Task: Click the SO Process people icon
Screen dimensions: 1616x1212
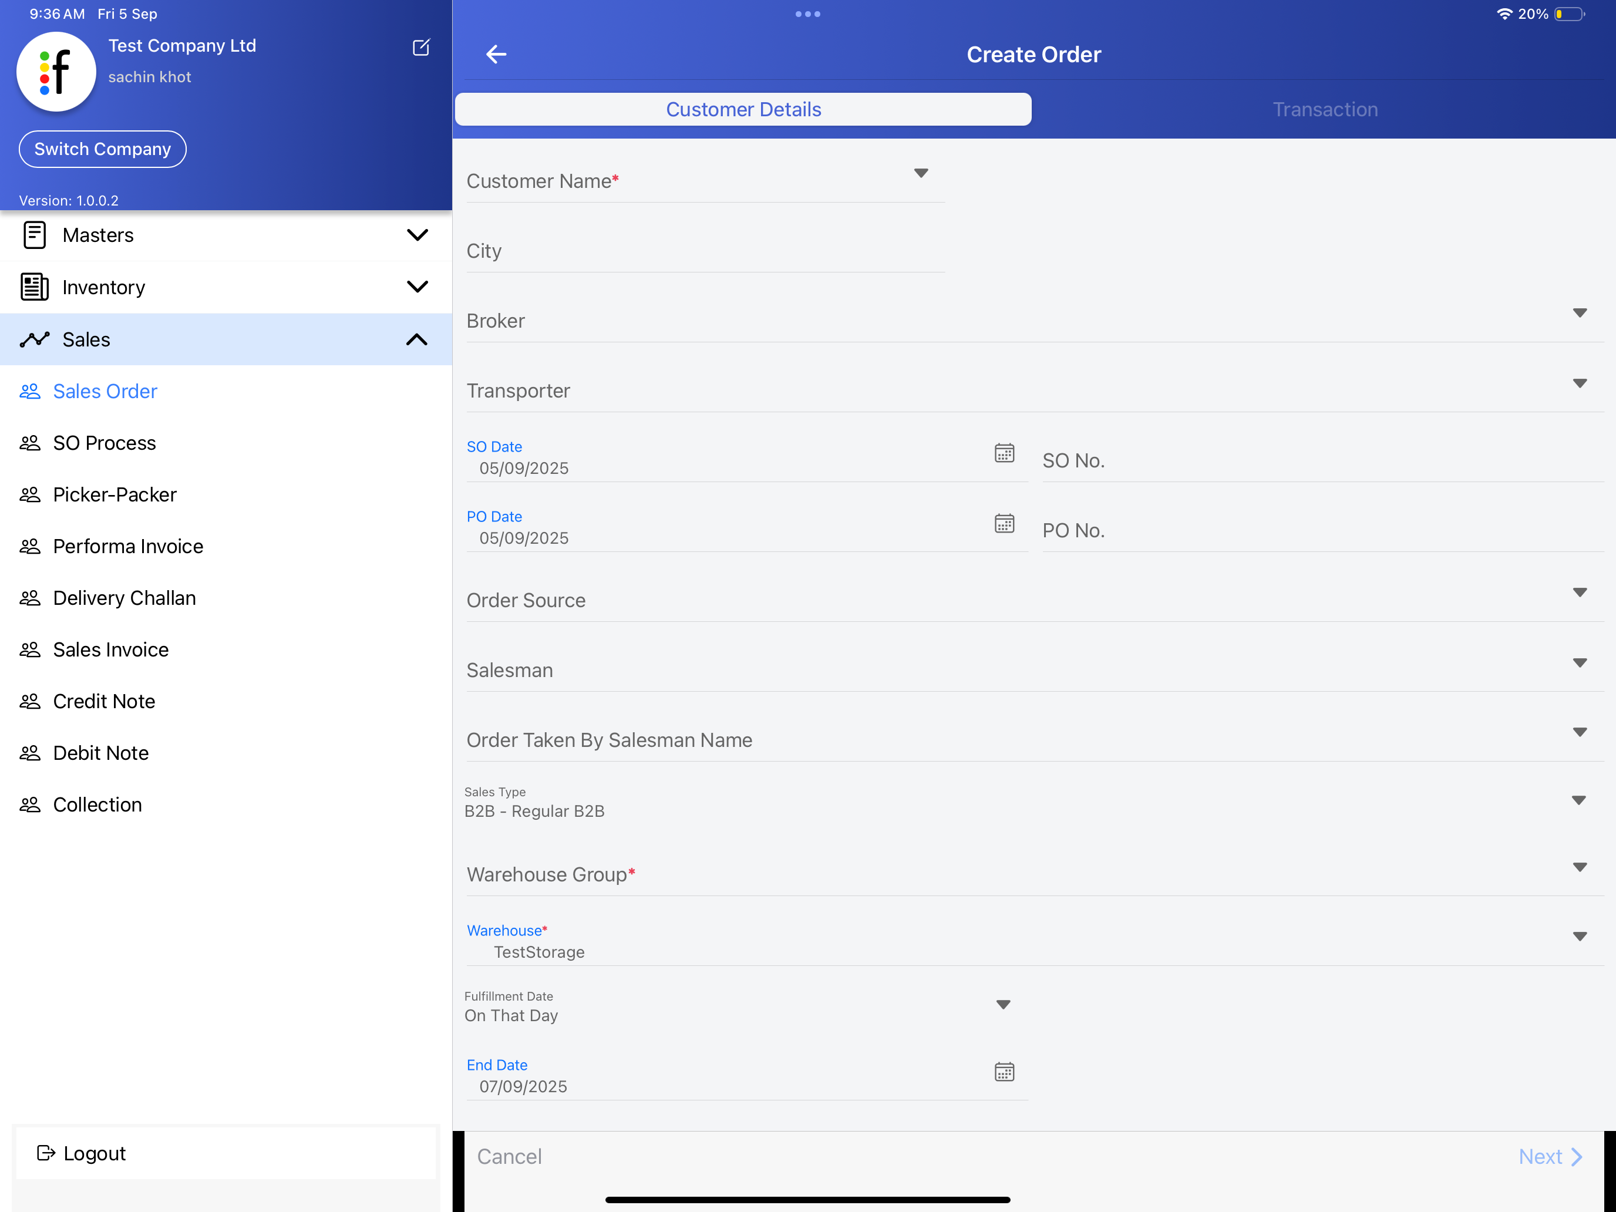Action: 30,443
